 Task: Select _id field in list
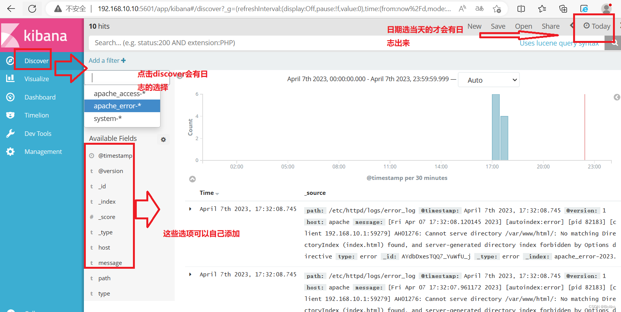[102, 186]
